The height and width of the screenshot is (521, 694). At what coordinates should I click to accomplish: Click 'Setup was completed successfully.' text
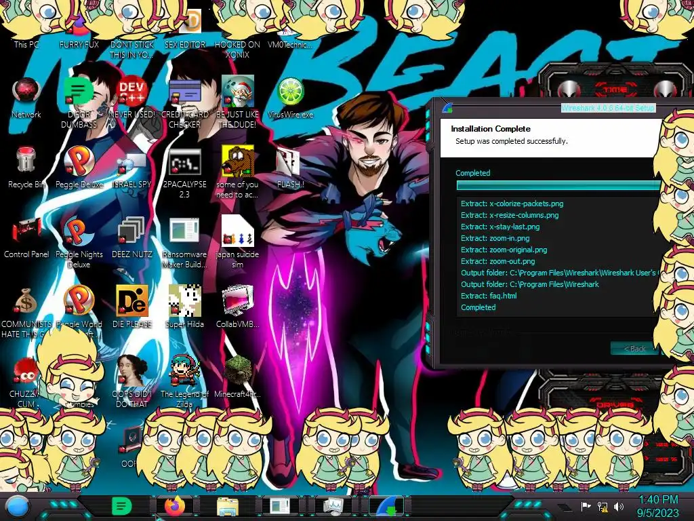click(511, 141)
